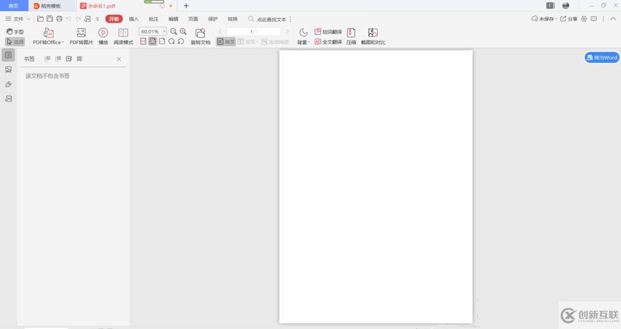The height and width of the screenshot is (329, 621).
Task: Open the 60.01% zoom level dropdown
Action: click(x=164, y=32)
